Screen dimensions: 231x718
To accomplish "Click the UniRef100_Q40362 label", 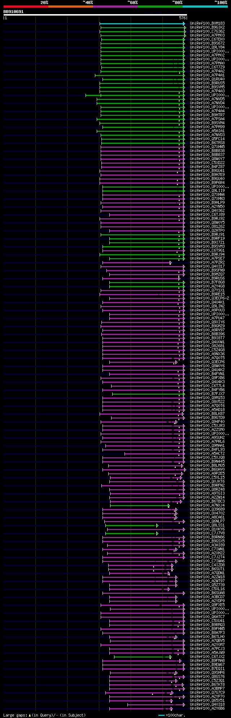I will coord(207,211).
